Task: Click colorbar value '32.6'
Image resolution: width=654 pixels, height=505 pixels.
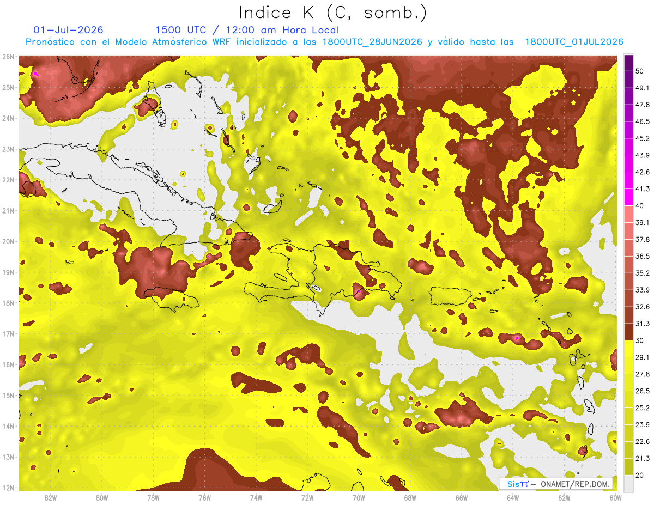Action: [x=643, y=307]
